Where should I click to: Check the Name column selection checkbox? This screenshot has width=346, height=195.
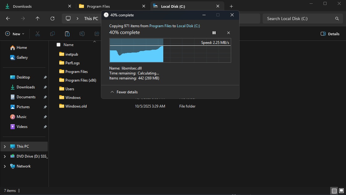click(58, 45)
